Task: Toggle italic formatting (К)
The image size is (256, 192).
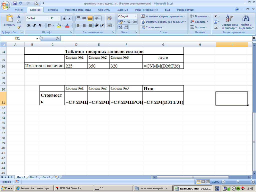Action: tap(34, 25)
